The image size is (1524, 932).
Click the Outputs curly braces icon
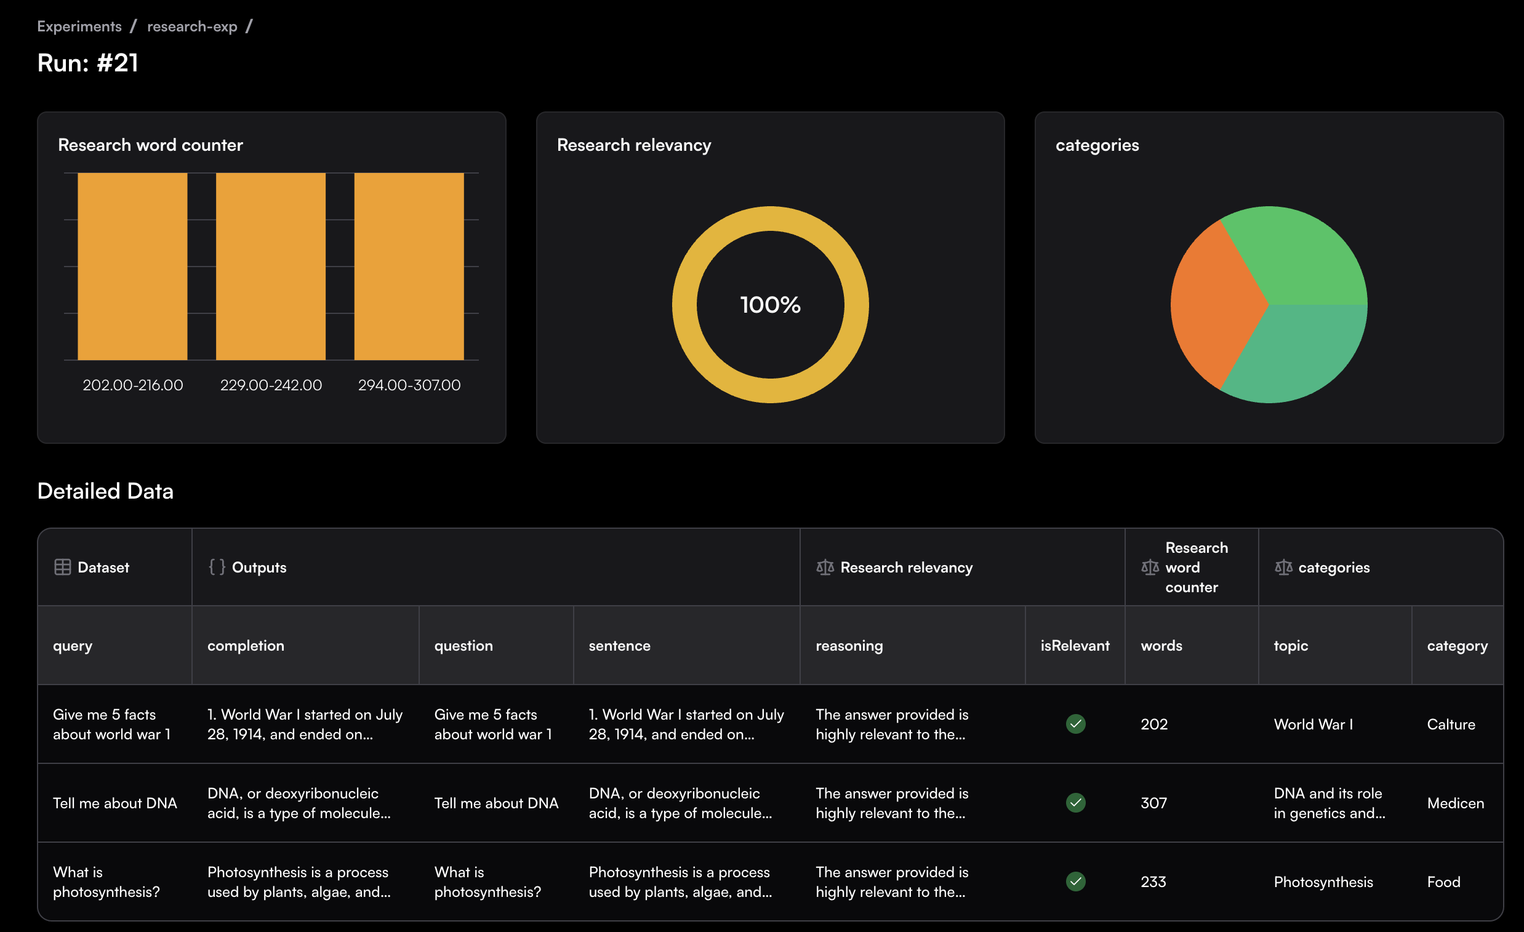217,567
